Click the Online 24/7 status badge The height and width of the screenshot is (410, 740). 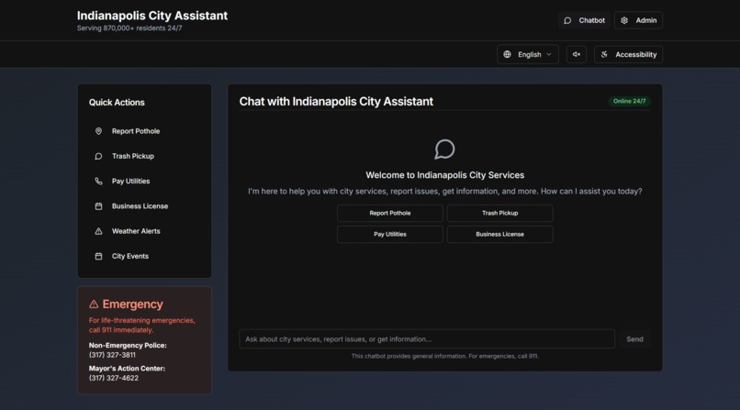pos(629,101)
